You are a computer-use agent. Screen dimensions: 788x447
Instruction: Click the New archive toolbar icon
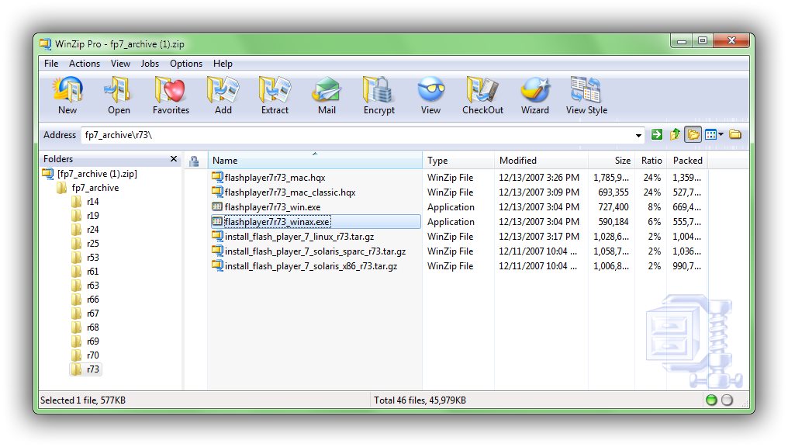coord(67,95)
